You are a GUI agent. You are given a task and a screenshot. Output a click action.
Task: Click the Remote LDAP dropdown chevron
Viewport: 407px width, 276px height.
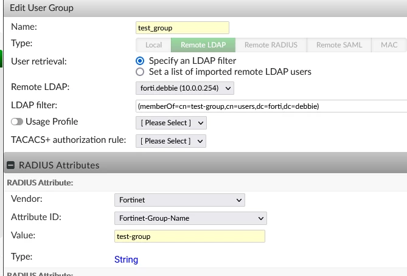click(228, 88)
